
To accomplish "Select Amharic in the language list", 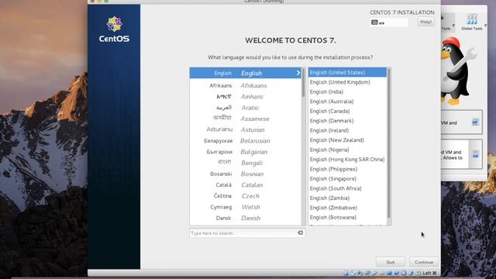I will (x=246, y=96).
